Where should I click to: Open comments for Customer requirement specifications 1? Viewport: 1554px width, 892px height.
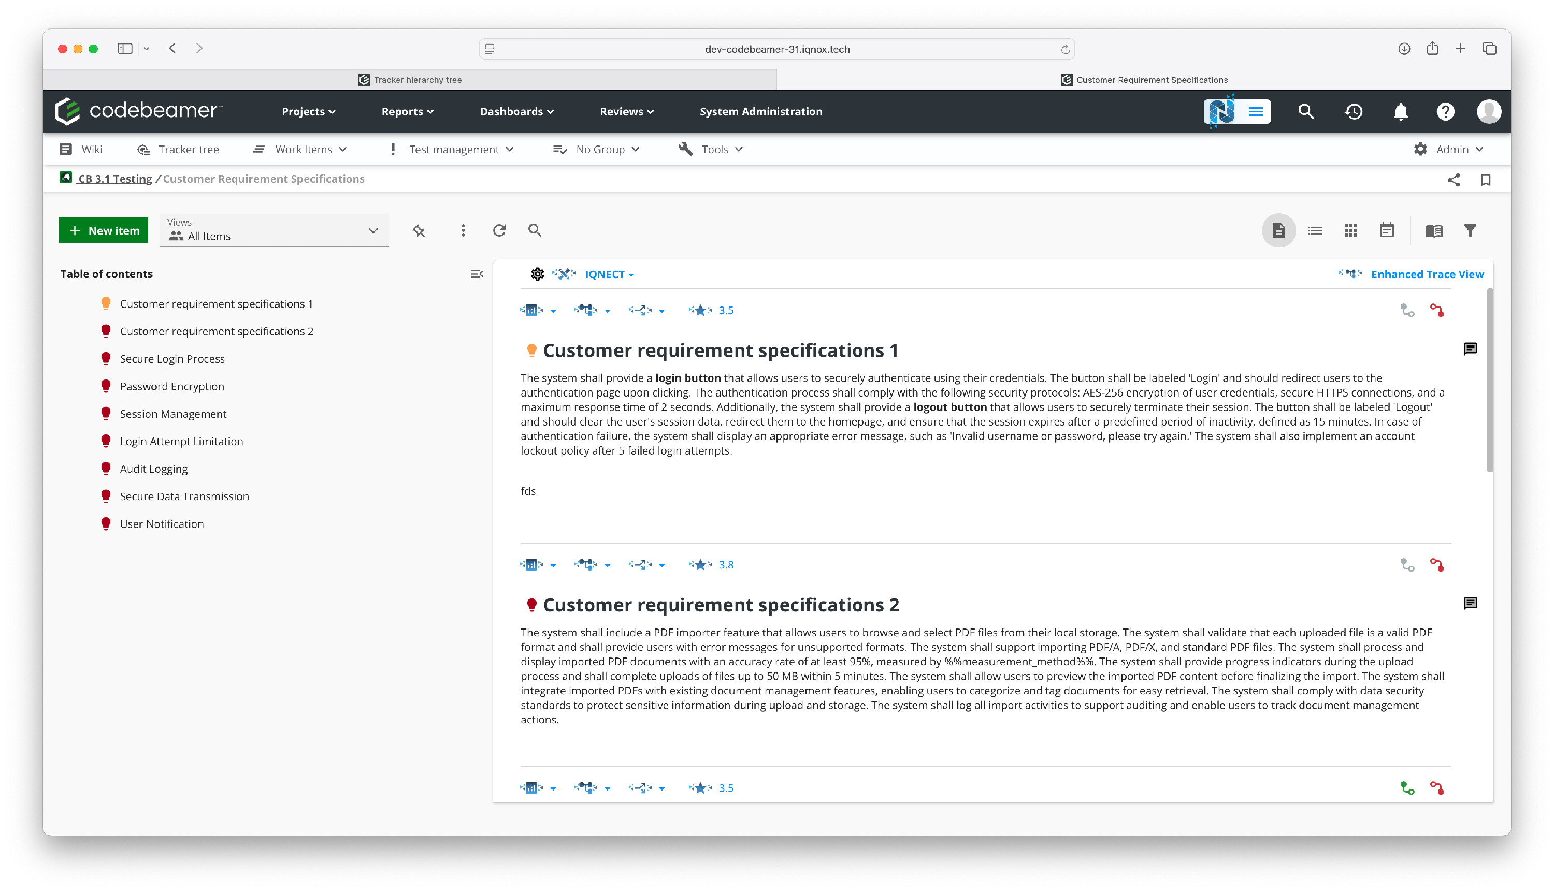tap(1470, 349)
